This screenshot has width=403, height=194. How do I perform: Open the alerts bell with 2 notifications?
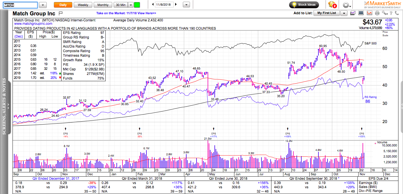(x=332, y=5)
